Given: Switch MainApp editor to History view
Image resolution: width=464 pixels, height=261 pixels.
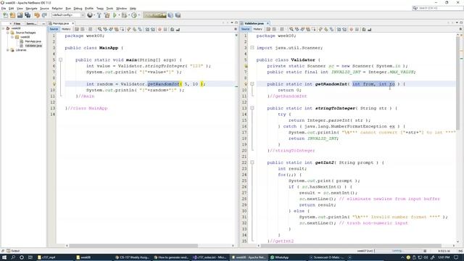Looking at the screenshot, I should coord(66,29).
